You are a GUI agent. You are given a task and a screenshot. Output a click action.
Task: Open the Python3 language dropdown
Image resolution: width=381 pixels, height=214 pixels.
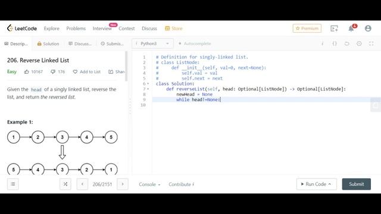click(x=152, y=43)
